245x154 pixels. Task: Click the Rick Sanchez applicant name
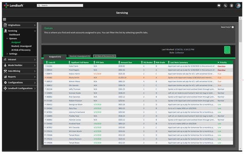click(74, 97)
